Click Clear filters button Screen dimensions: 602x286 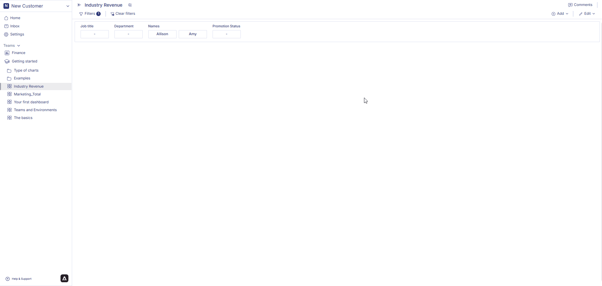(x=123, y=14)
